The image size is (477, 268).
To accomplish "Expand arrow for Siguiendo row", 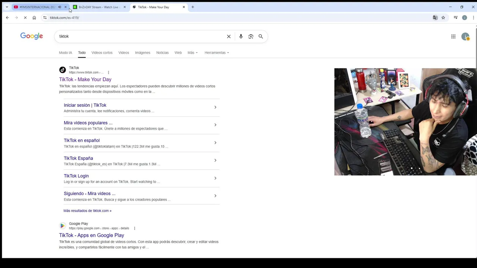I will (215, 196).
